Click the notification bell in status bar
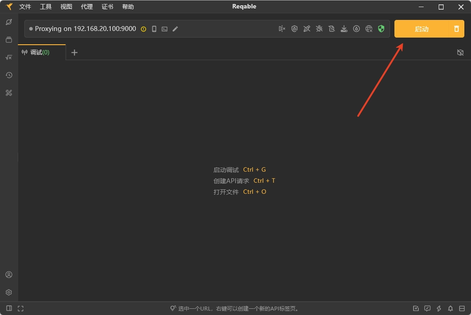This screenshot has width=471, height=315. coord(450,308)
